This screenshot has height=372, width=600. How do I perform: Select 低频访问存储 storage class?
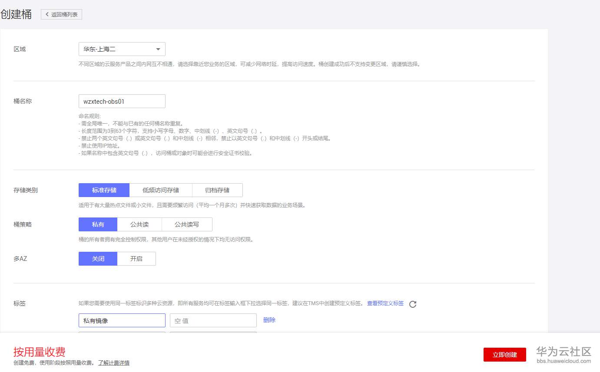pos(160,190)
